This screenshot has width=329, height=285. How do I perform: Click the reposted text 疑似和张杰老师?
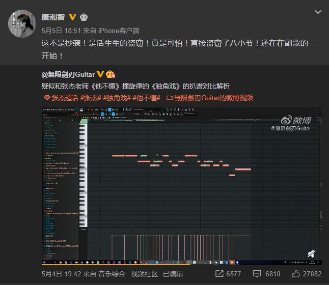pos(65,86)
